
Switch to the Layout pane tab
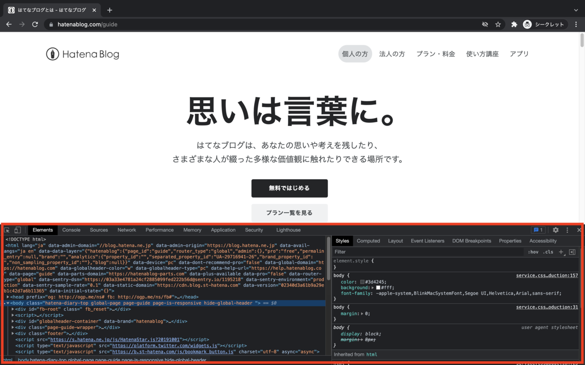395,241
